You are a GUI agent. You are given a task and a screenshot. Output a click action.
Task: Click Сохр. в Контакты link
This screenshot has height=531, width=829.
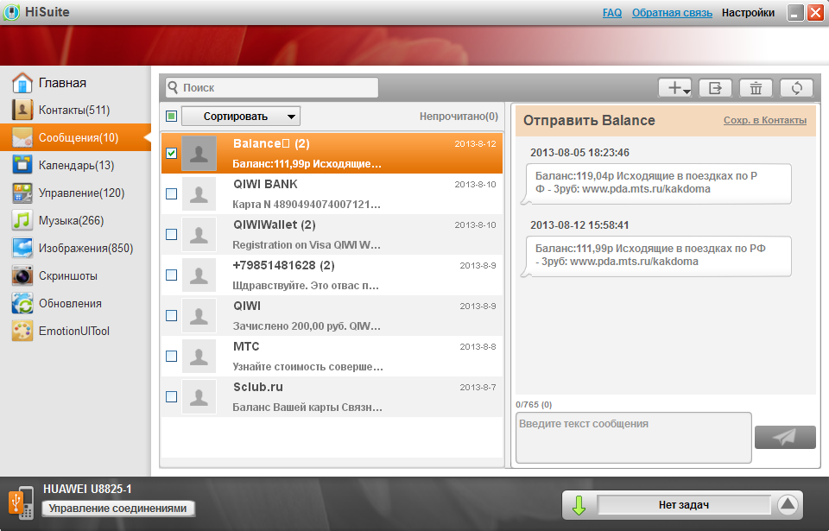pyautogui.click(x=765, y=120)
